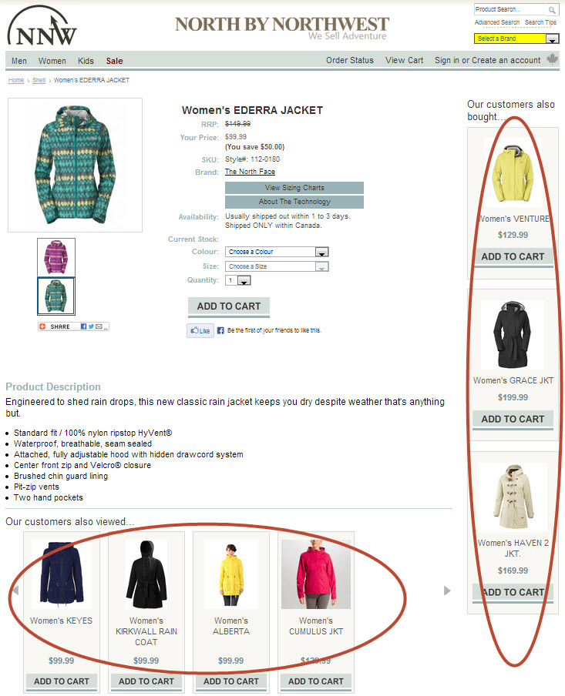The image size is (565, 696).
Task: Open the Choose a Colour dropdown
Action: 277,252
